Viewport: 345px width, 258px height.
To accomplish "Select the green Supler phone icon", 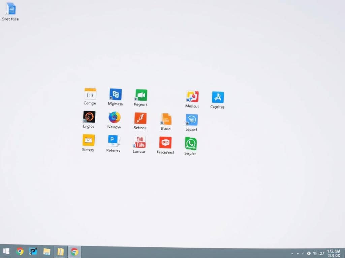I will 191,143.
